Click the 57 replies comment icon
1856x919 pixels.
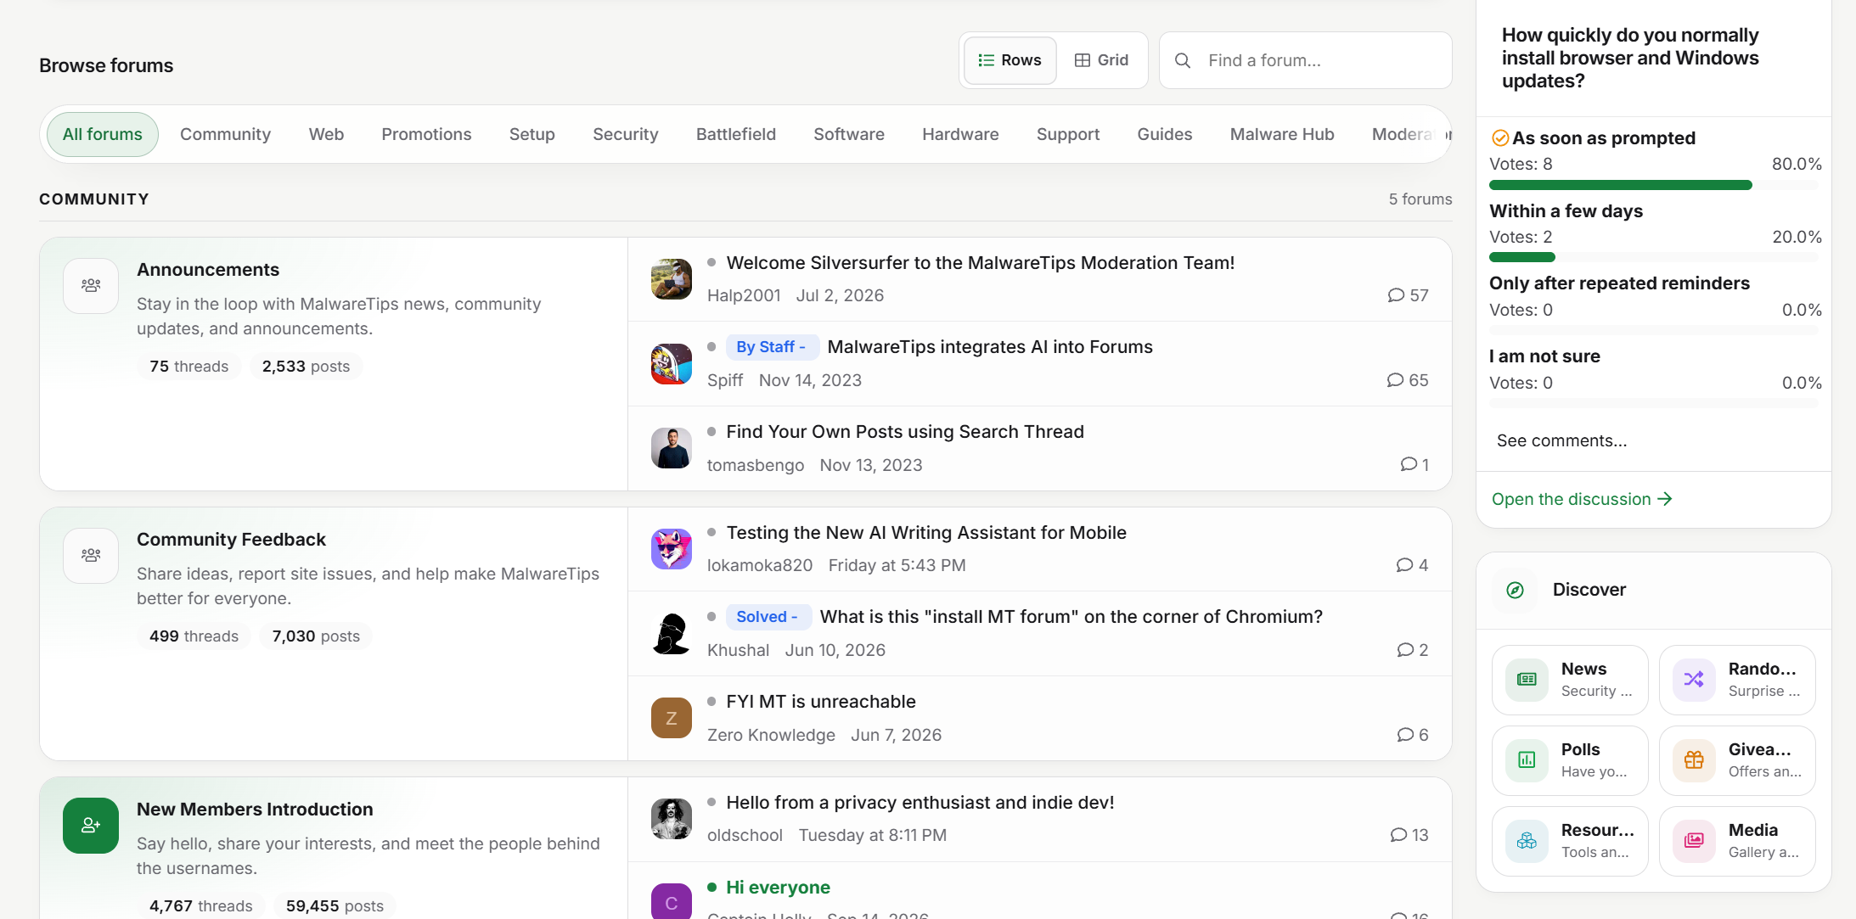(x=1396, y=295)
